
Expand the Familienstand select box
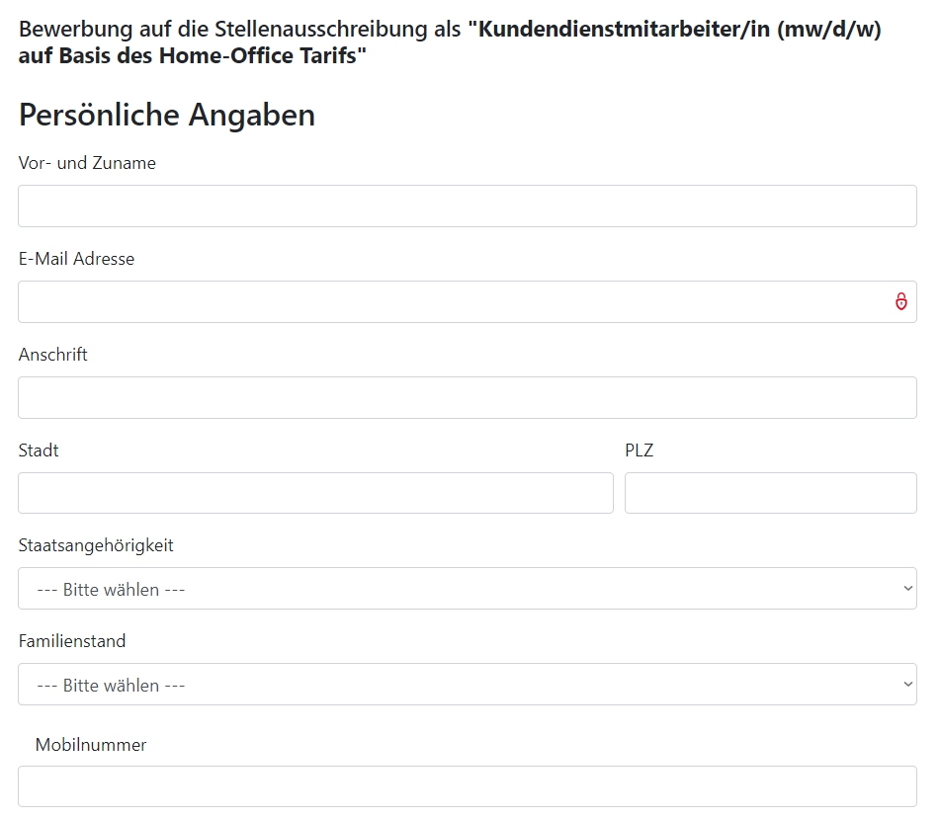467,685
